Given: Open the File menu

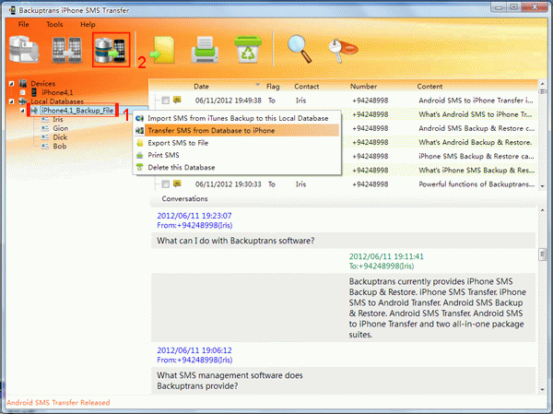Looking at the screenshot, I should pyautogui.click(x=24, y=24).
